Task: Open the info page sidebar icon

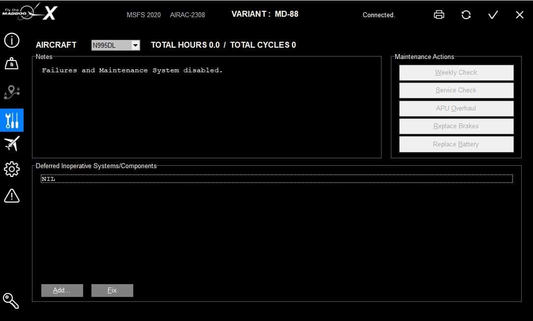Action: pyautogui.click(x=12, y=40)
